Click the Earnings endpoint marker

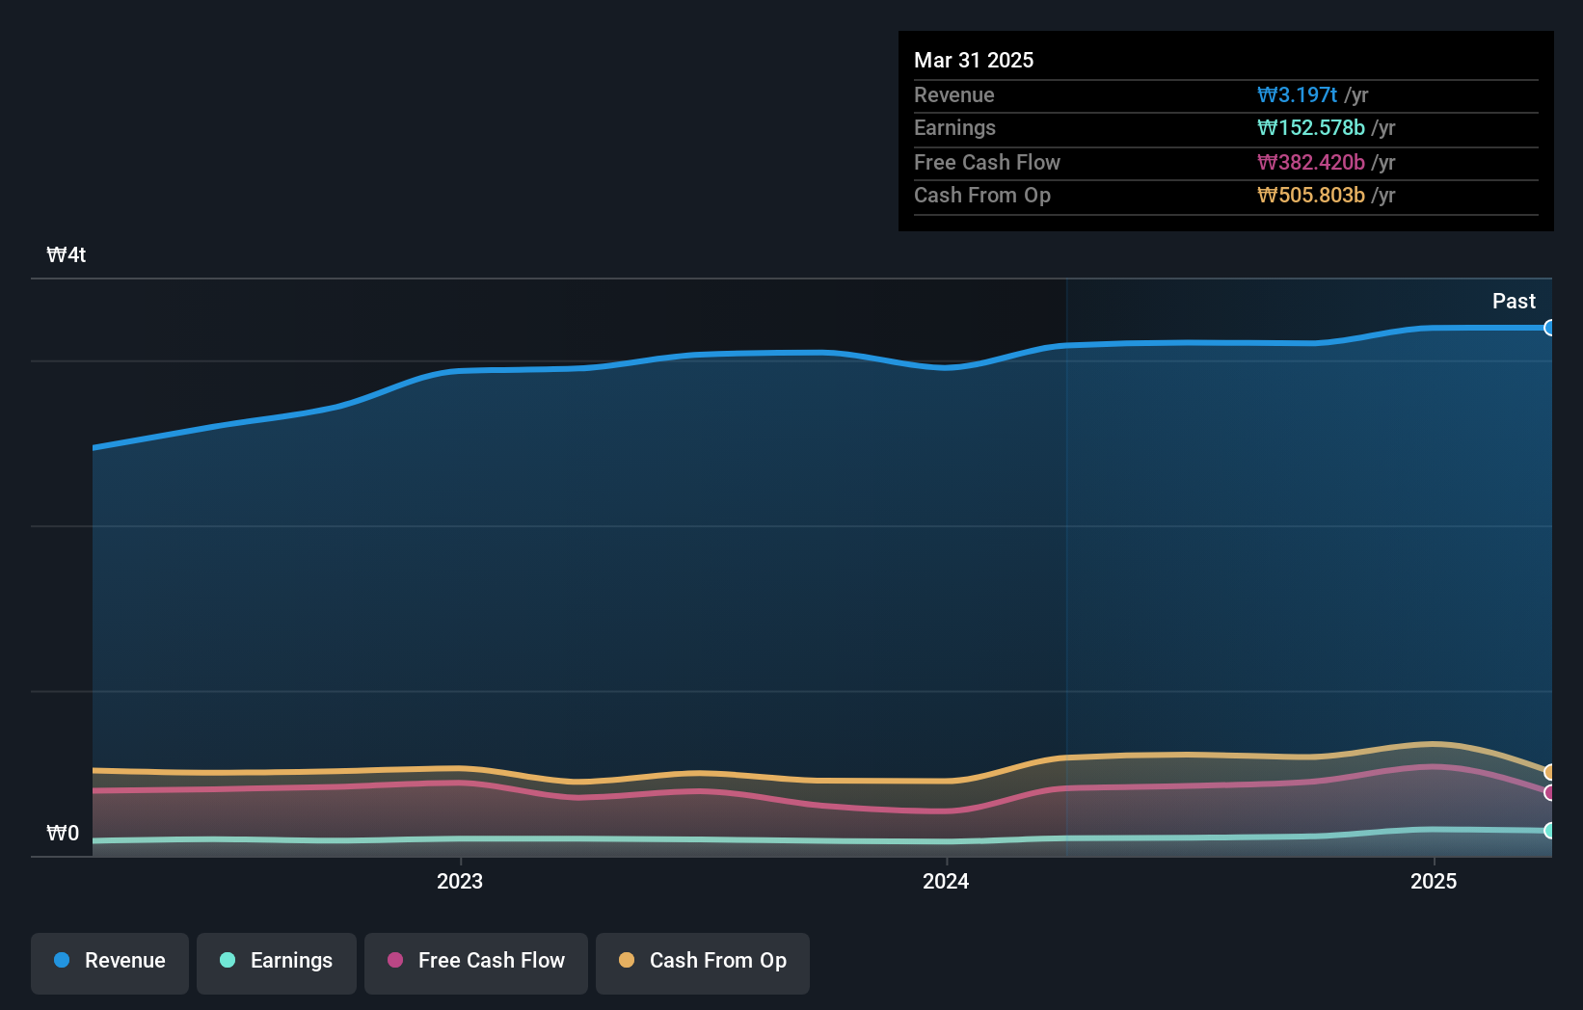[x=1549, y=831]
